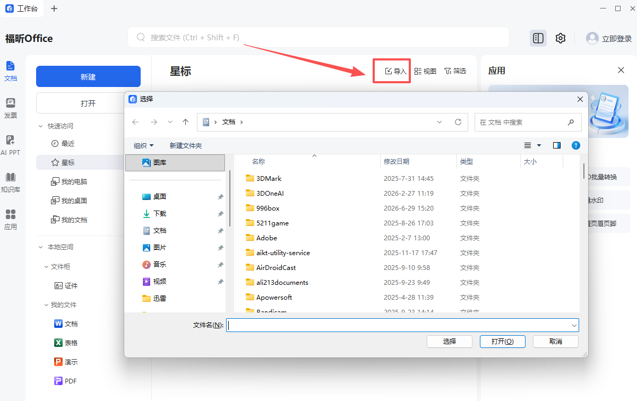Collapse the 快速访问 section
The width and height of the screenshot is (637, 401).
point(40,126)
